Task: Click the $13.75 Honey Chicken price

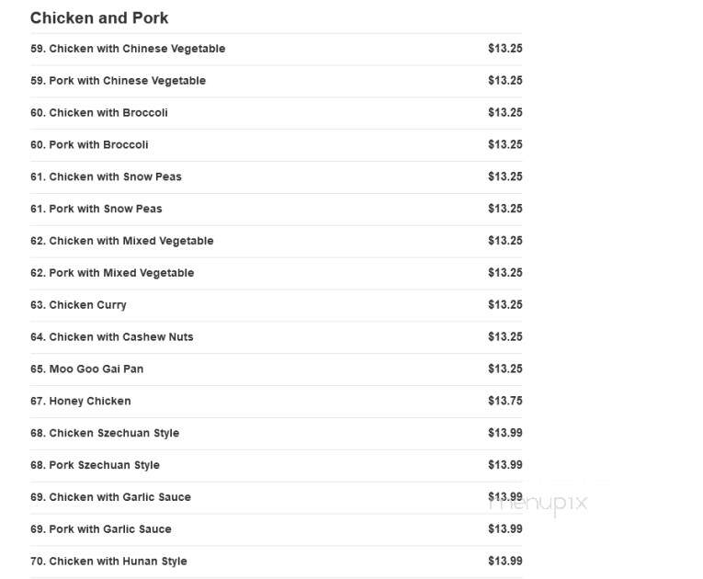Action: pos(505,401)
